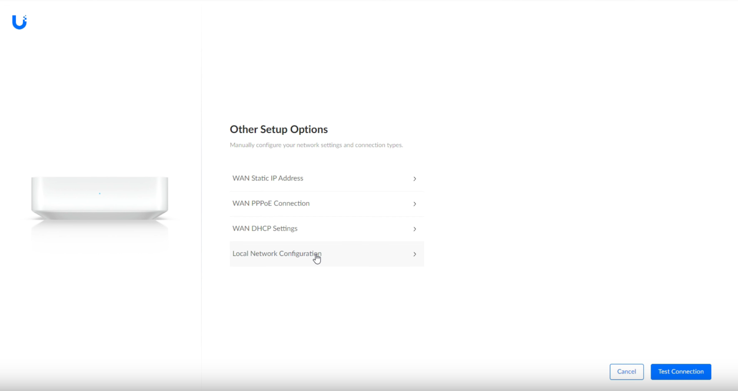Click the blue Test Connection button
Screen dimensions: 738x391
click(681, 372)
